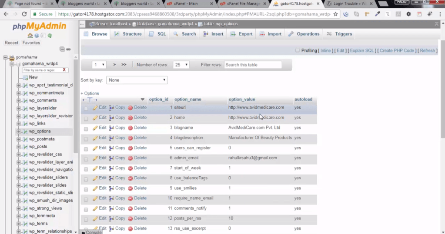Switch to the Structure tab

[128, 34]
